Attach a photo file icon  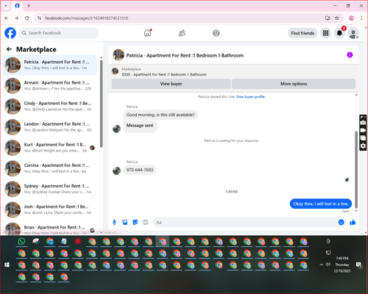pos(124,222)
